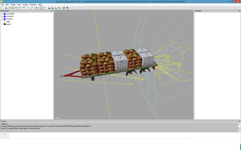Select the light item in Scenegraph
This screenshot has height=150, width=241.
(8, 22)
